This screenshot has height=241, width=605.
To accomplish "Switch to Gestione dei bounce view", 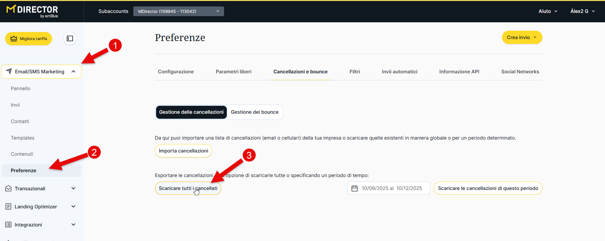I will coord(254,112).
